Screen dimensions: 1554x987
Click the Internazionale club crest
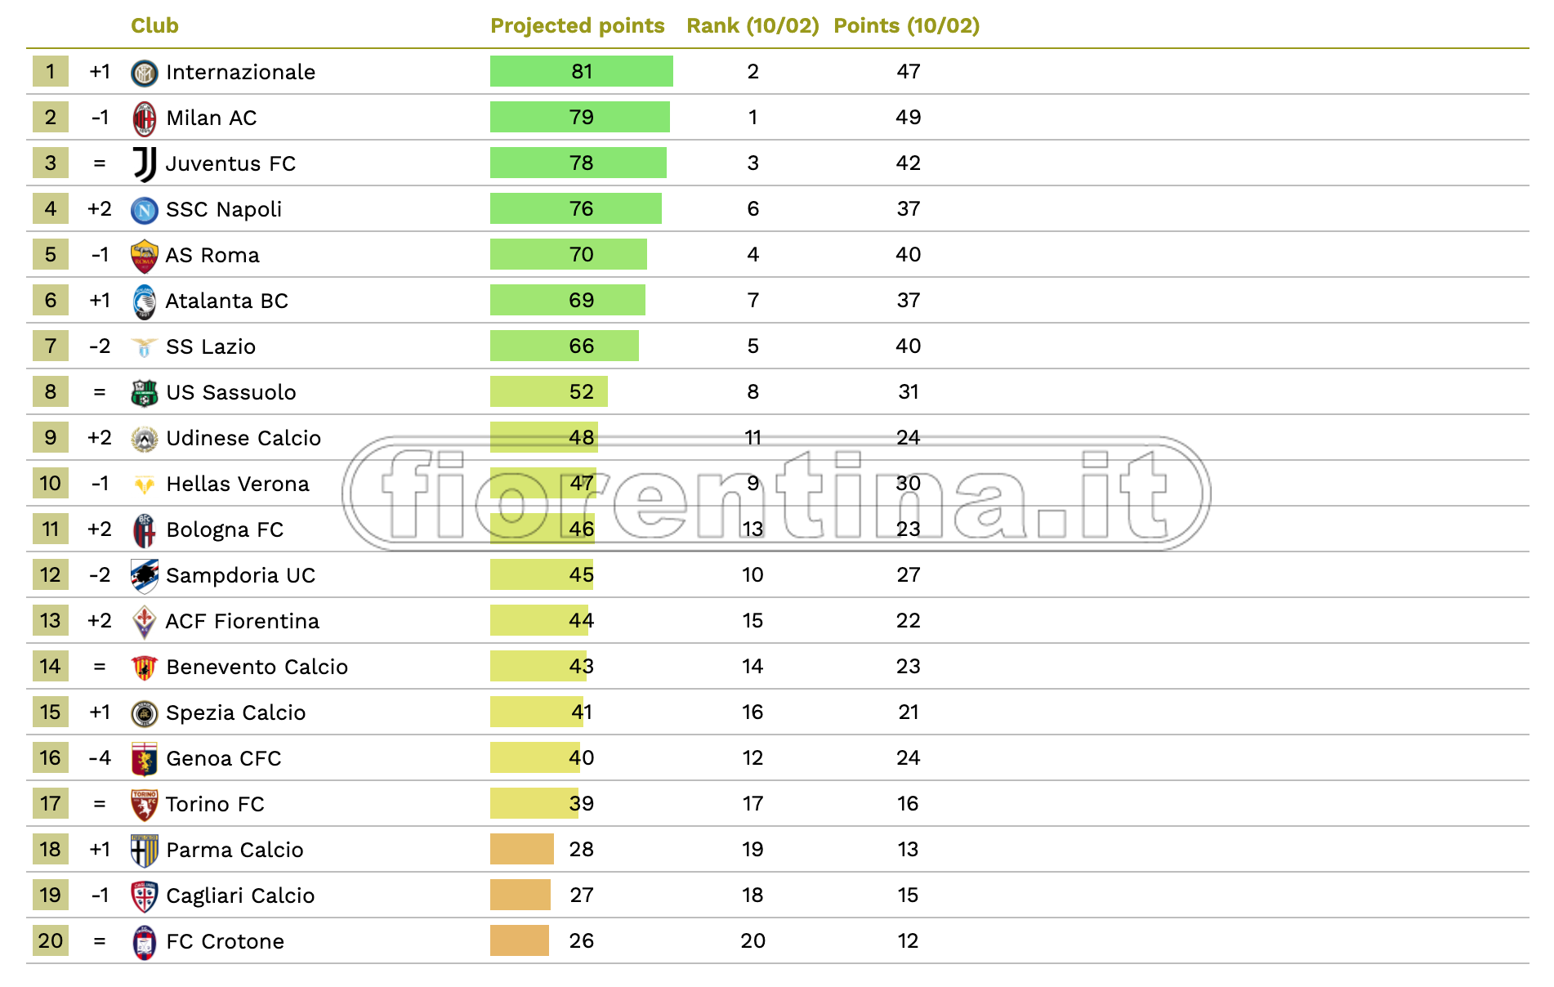click(145, 73)
